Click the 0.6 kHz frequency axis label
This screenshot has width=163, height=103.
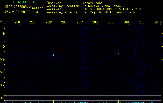[x=2, y=98]
